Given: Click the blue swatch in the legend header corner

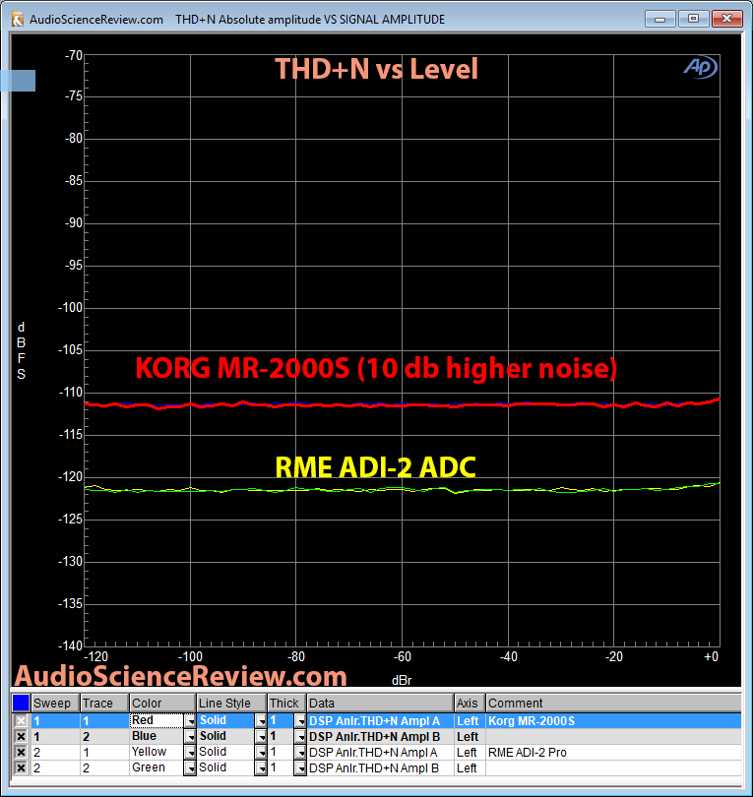Looking at the screenshot, I should [21, 703].
